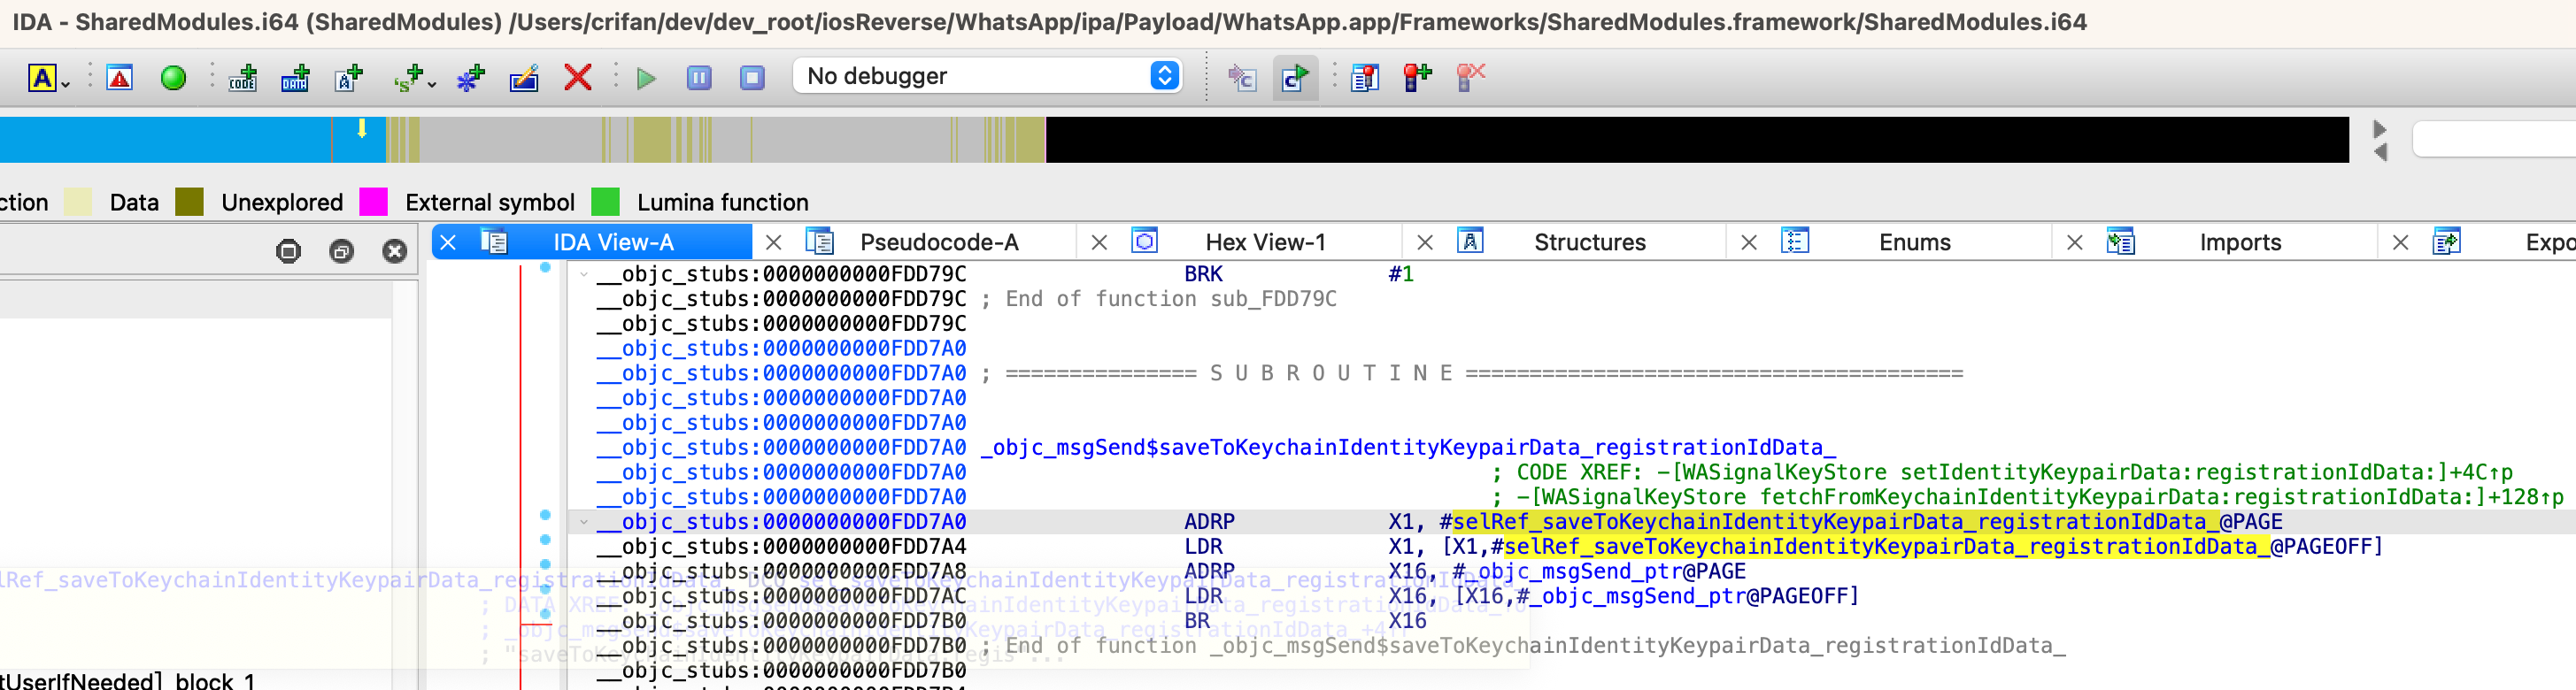Stop the process with the square stop button
Viewport: 2576px width, 690px height.
tap(752, 77)
